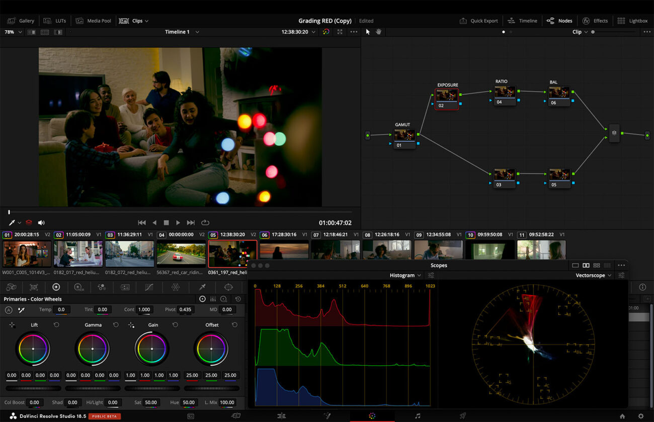Toggle the Lightbox panel view
This screenshot has width=654, height=422.
coord(634,21)
